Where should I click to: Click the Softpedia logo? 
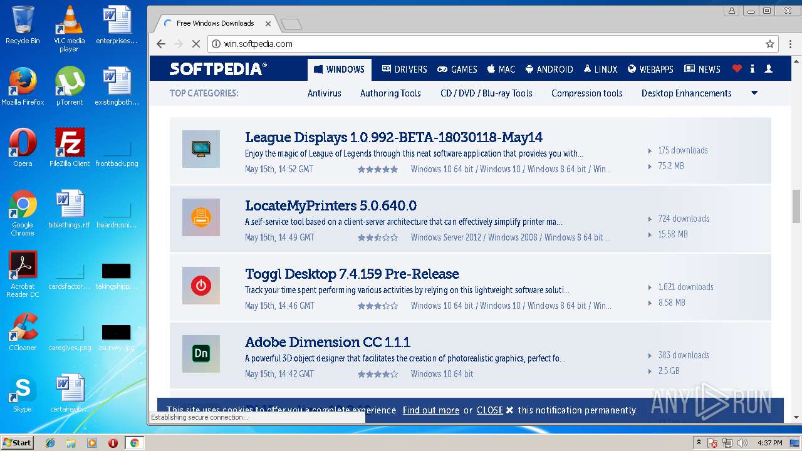coord(218,69)
